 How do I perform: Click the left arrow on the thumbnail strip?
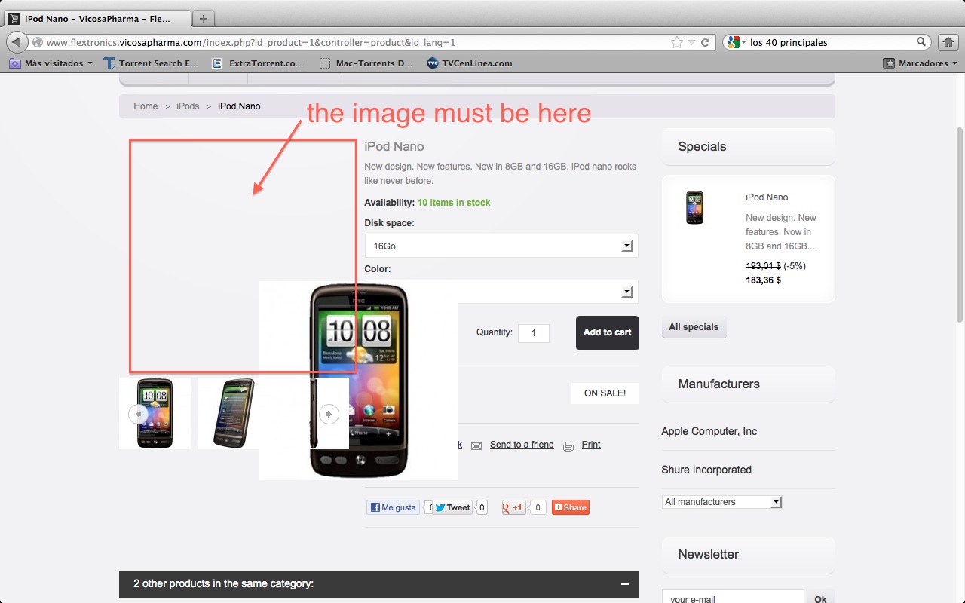[x=137, y=414]
